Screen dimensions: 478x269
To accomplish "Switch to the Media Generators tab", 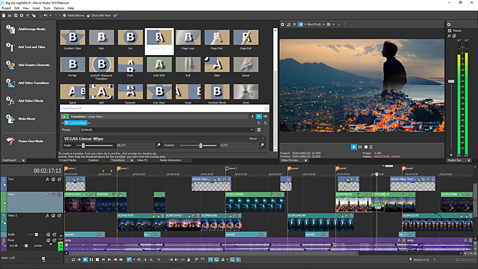I will 171,160.
